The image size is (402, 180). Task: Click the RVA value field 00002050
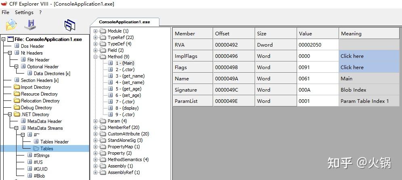click(317, 45)
